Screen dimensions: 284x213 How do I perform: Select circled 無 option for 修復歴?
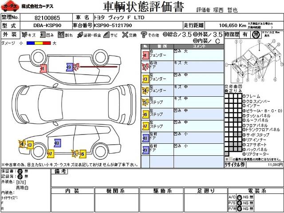pos(256,35)
